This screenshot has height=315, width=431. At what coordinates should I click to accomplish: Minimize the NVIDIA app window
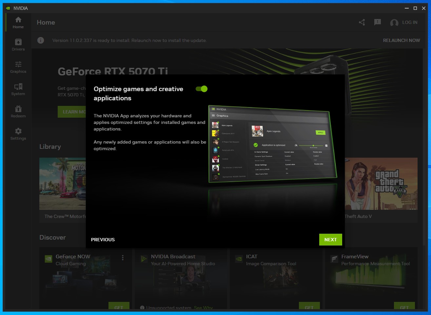[407, 8]
